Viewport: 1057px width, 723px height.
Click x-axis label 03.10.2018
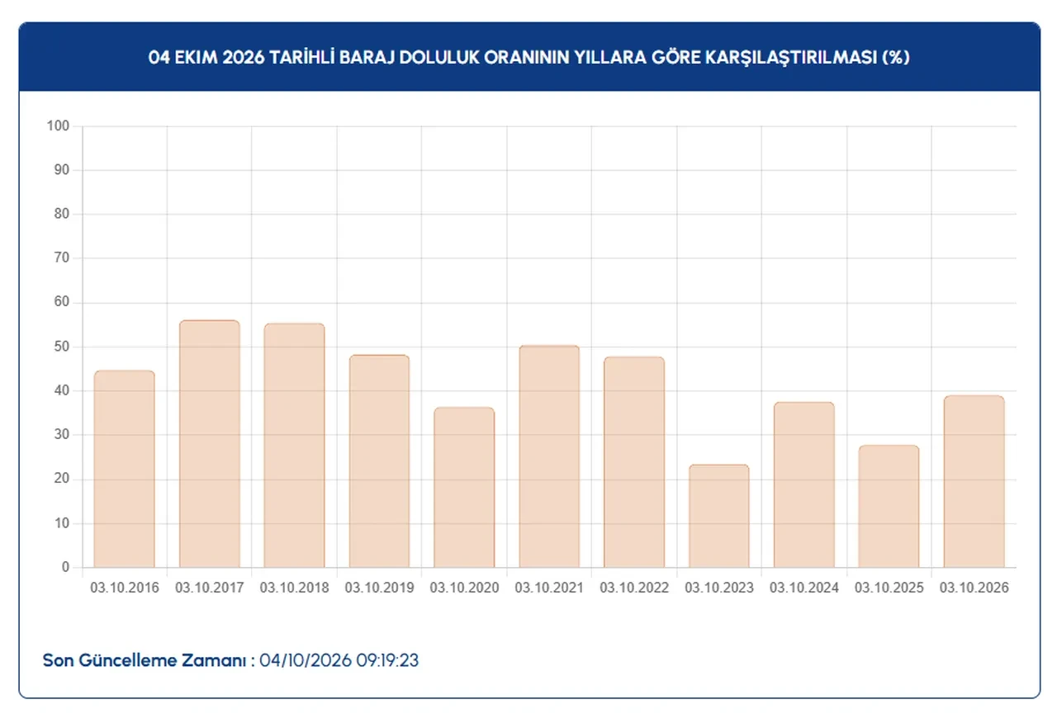pos(295,588)
